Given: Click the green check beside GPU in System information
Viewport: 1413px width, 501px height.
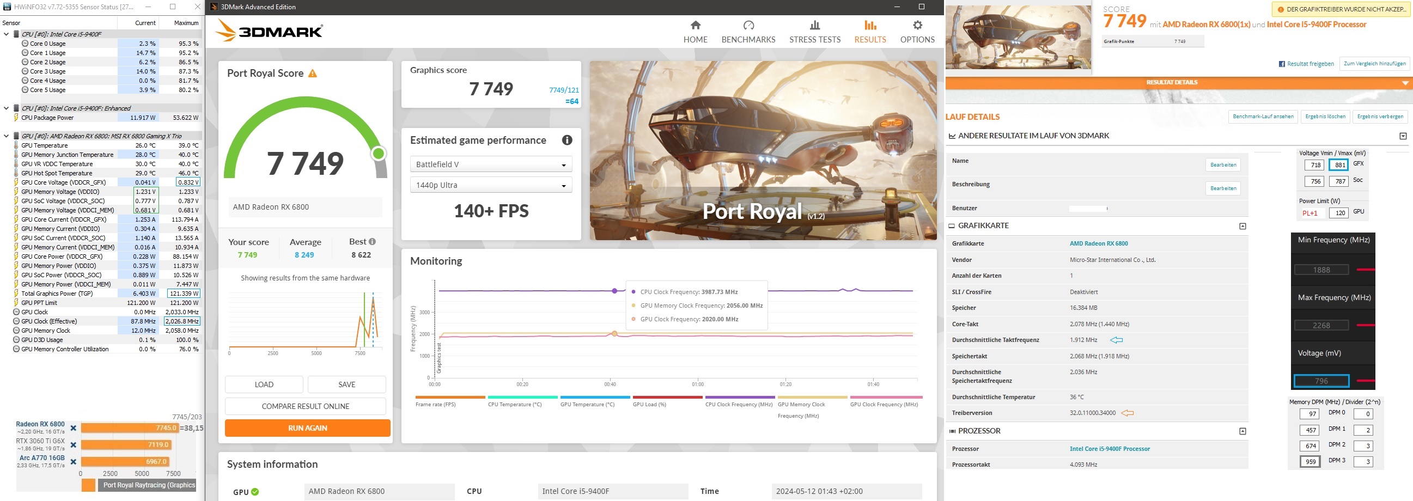Looking at the screenshot, I should 255,492.
